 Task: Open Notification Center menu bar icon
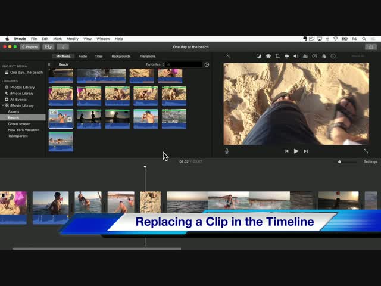373,39
